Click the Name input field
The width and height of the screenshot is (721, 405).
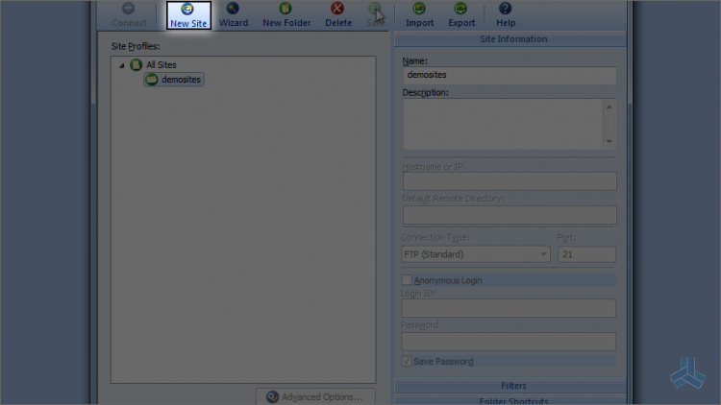point(510,75)
